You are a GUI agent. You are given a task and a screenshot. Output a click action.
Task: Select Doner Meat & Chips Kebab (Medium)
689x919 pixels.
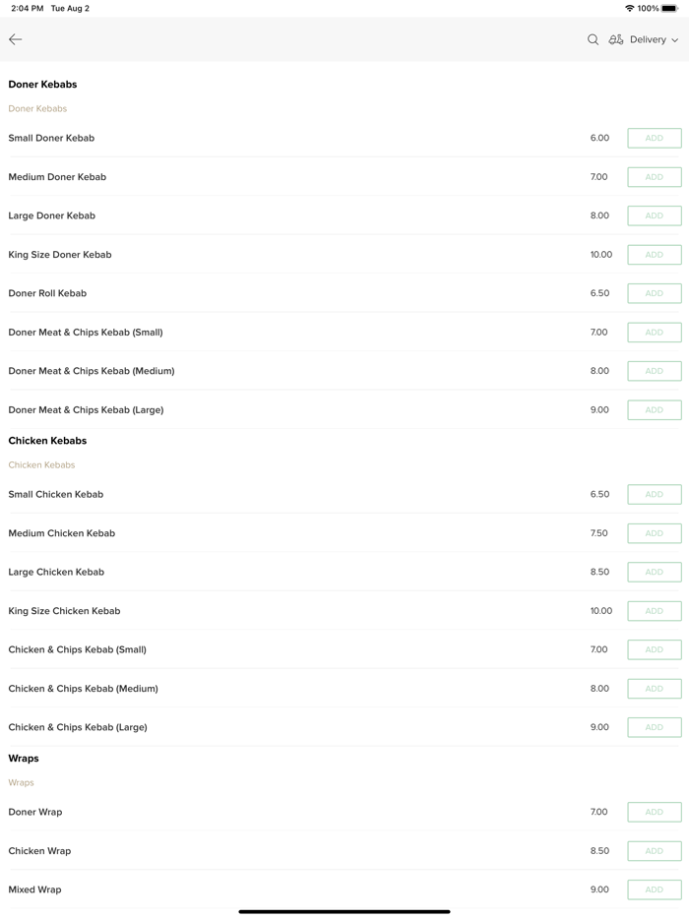tap(92, 371)
